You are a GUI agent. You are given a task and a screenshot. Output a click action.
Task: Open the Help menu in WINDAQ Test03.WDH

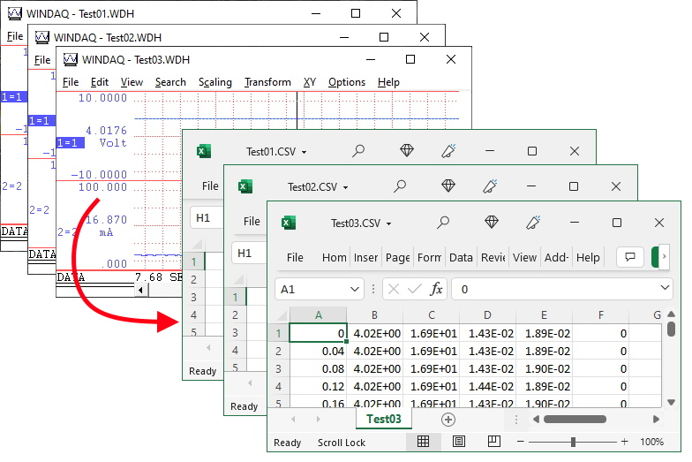coord(388,82)
